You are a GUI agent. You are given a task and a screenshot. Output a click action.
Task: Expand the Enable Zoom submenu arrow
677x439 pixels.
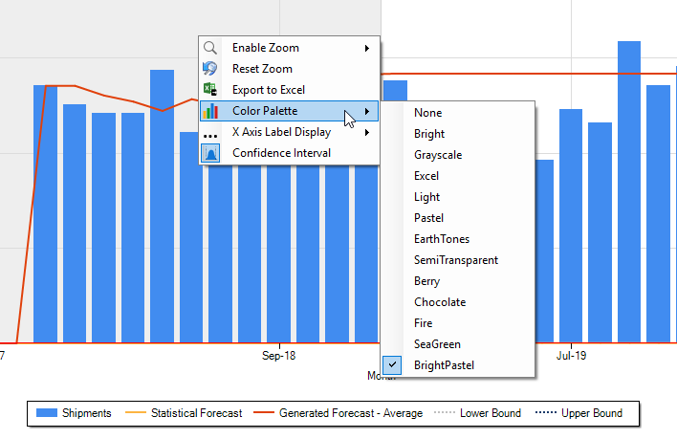(366, 48)
